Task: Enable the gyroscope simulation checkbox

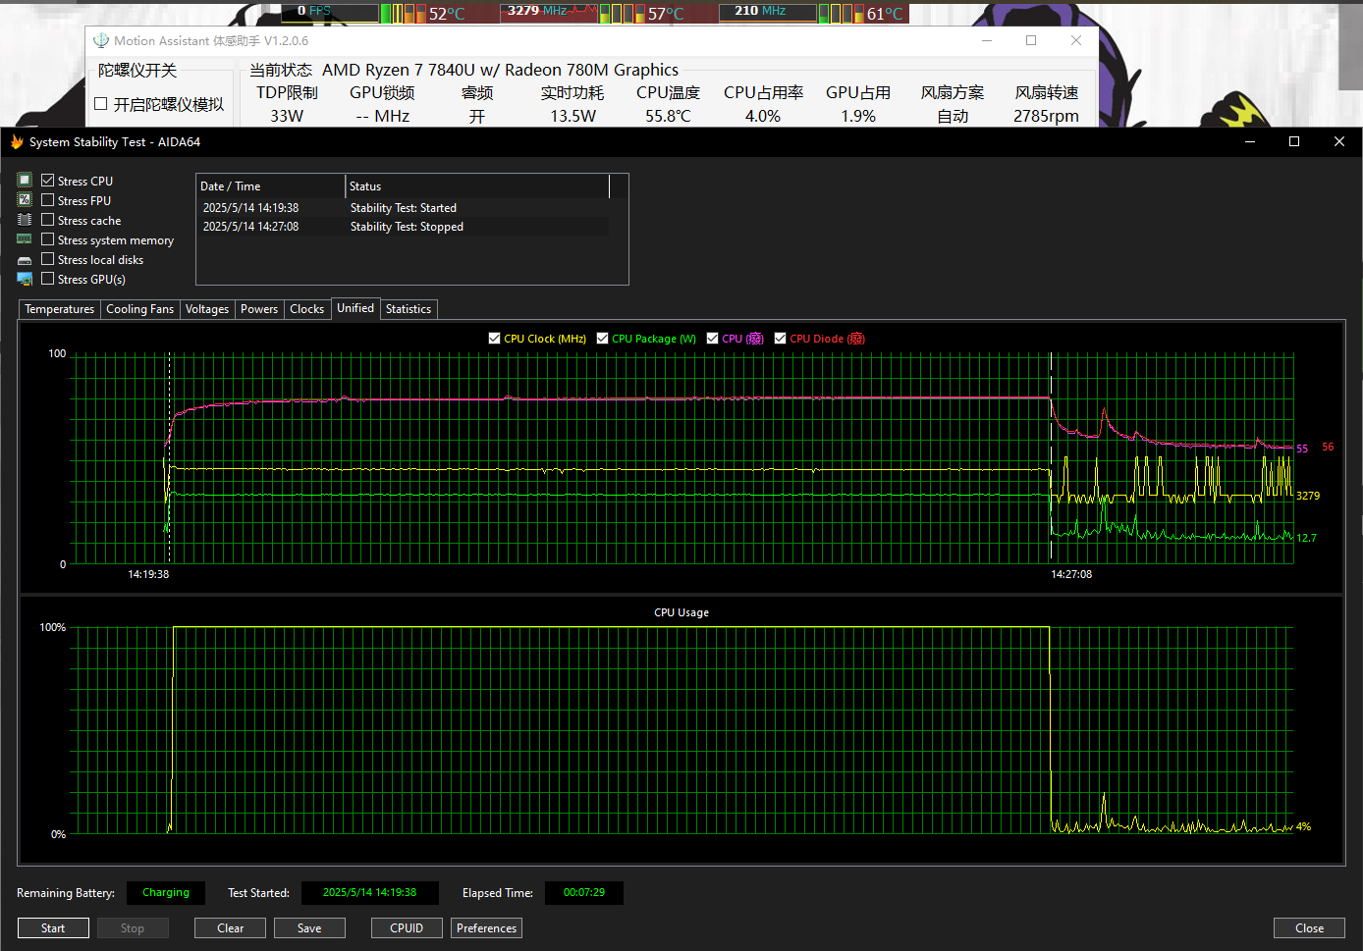Action: [x=100, y=104]
